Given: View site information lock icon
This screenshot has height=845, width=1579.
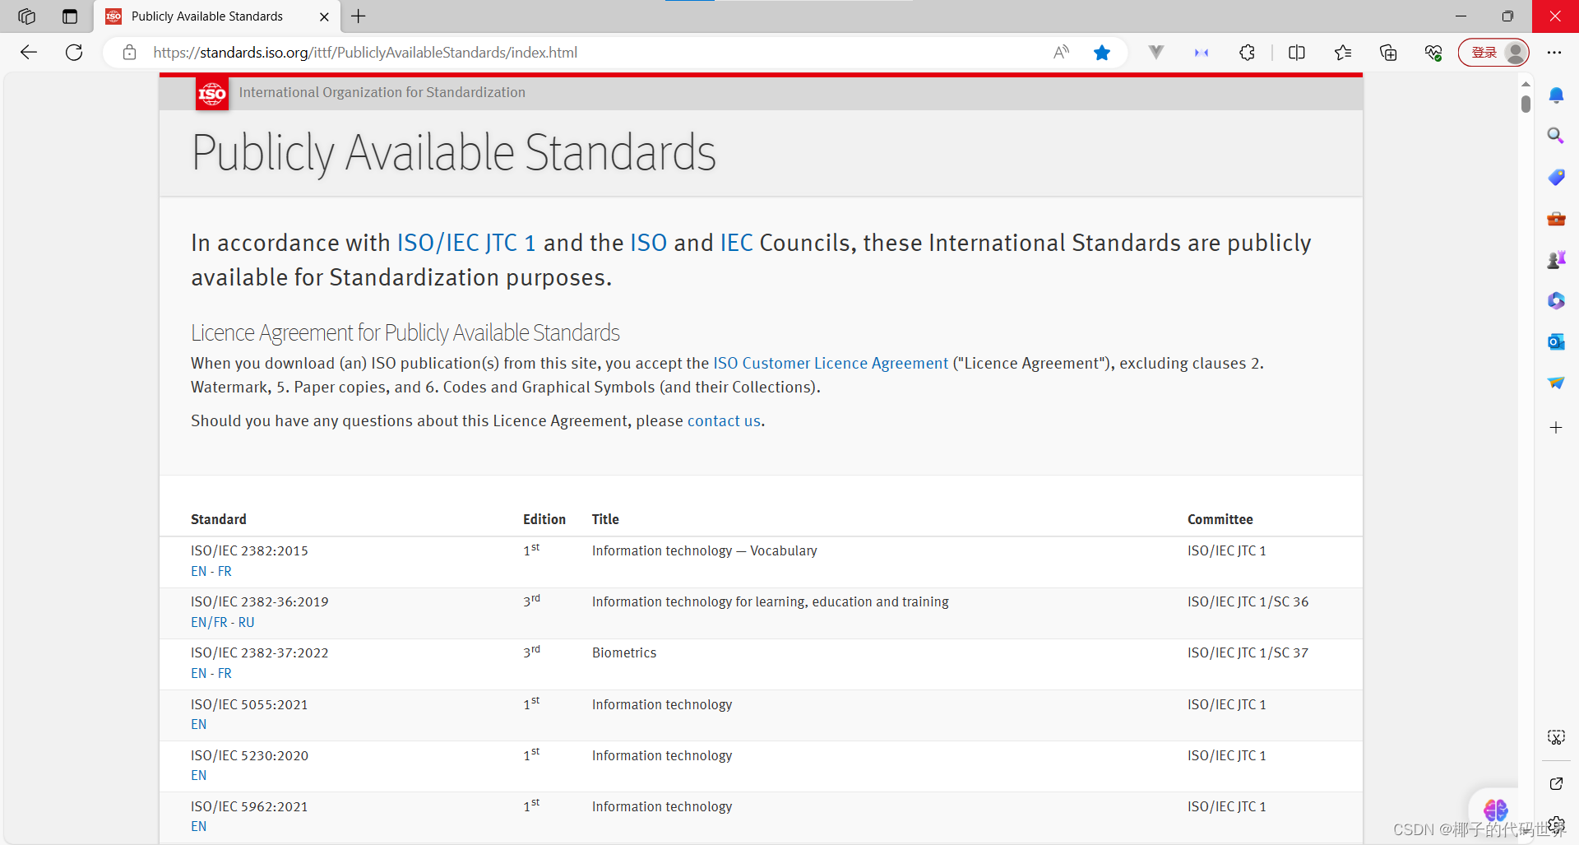Looking at the screenshot, I should pyautogui.click(x=129, y=53).
